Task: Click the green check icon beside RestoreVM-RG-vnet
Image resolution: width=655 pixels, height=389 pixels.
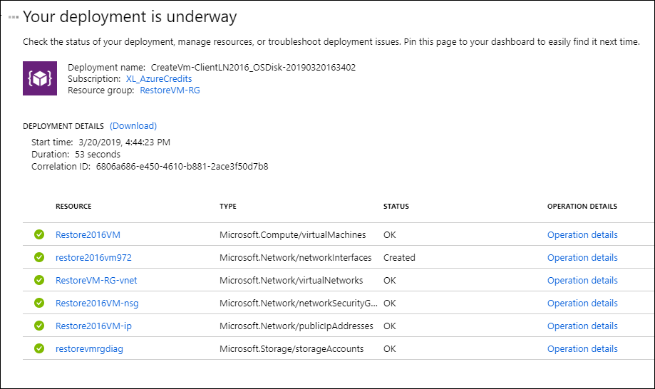Action: pos(39,280)
